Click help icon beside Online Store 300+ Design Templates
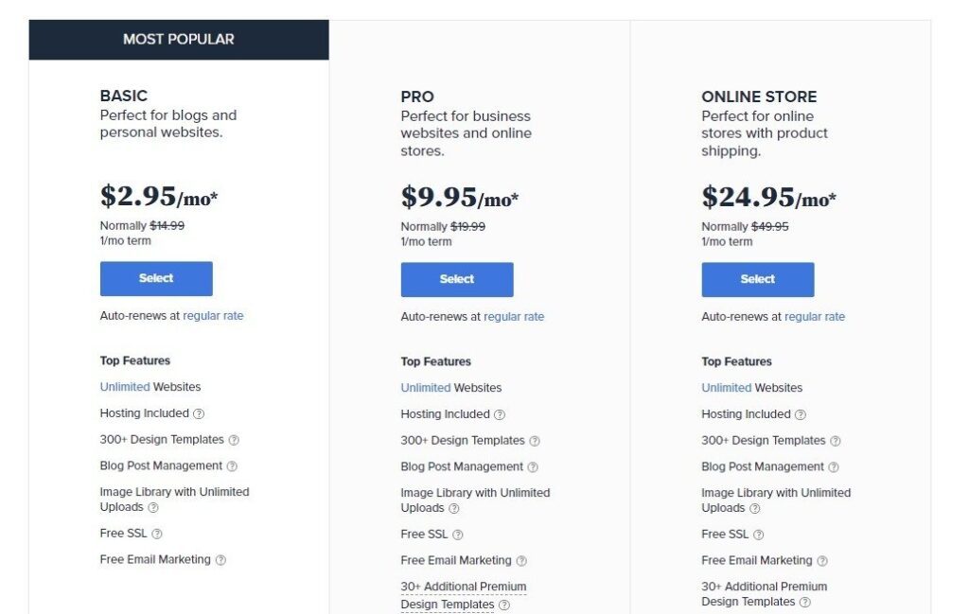The height and width of the screenshot is (614, 969). point(836,441)
